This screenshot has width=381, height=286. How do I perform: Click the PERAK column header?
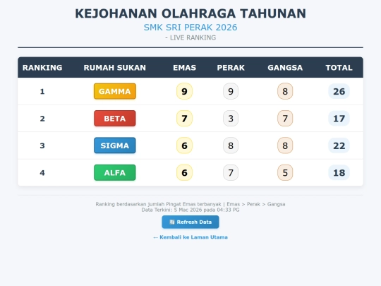[x=231, y=68]
